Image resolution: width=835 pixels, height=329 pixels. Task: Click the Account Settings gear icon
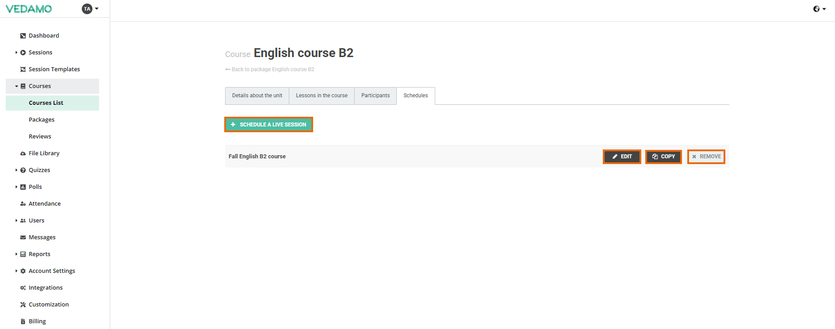point(23,271)
